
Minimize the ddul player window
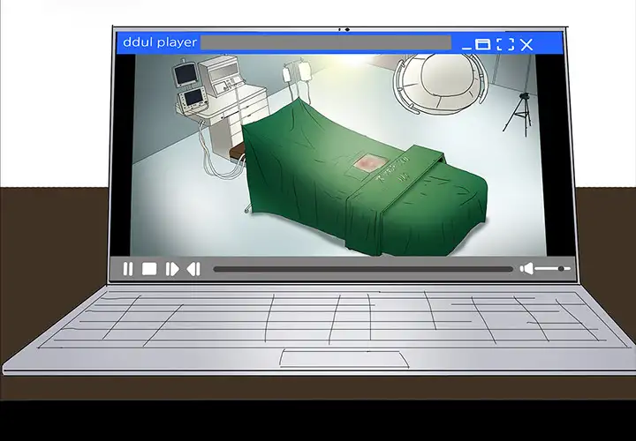pos(467,44)
